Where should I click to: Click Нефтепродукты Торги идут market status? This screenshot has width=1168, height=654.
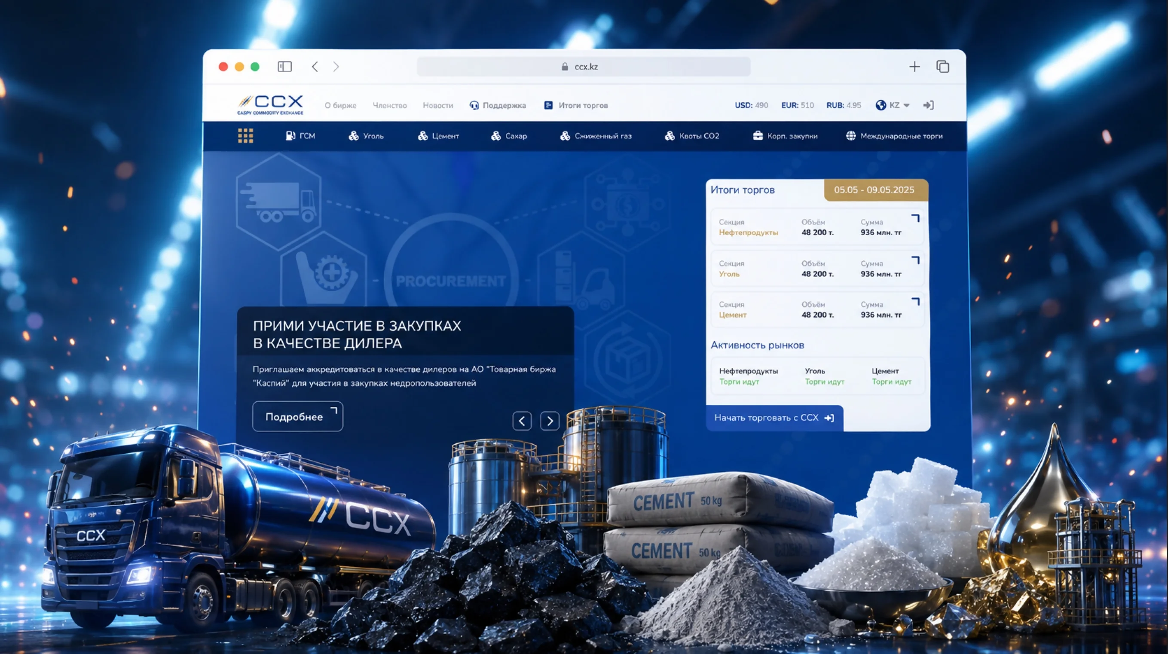pos(749,376)
